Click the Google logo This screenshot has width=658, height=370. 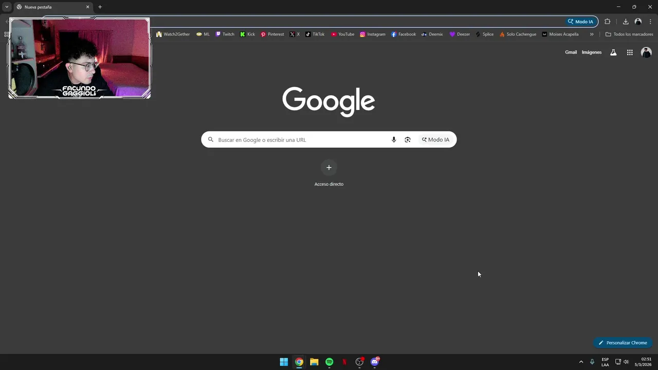coord(329,101)
